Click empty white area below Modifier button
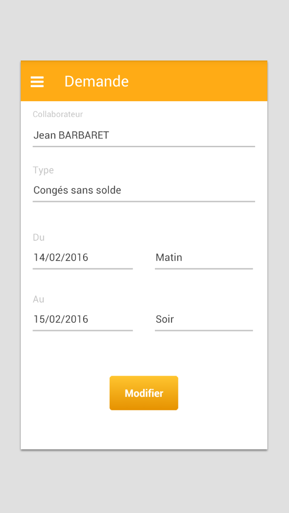The height and width of the screenshot is (513, 289). tap(144, 430)
